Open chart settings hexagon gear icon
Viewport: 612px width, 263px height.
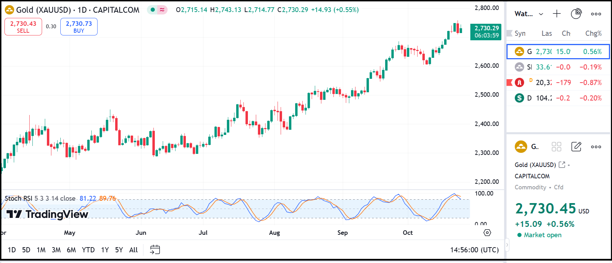(x=487, y=233)
